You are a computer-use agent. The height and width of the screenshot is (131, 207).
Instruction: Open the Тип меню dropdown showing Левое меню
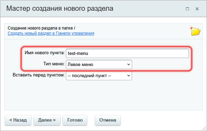pos(99,64)
